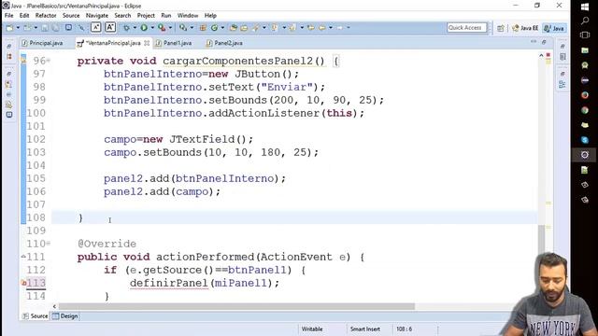Close the VentanaPrincipal.java tab
The height and width of the screenshot is (336, 598).
[x=147, y=43]
